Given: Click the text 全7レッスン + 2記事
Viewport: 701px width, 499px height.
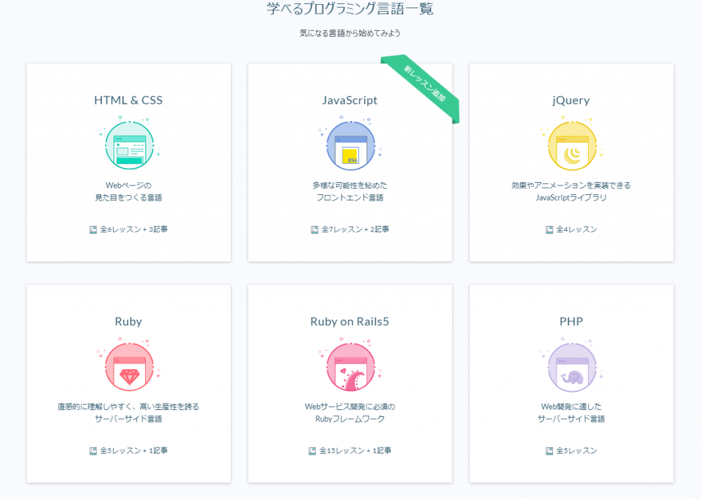Looking at the screenshot, I should 355,229.
